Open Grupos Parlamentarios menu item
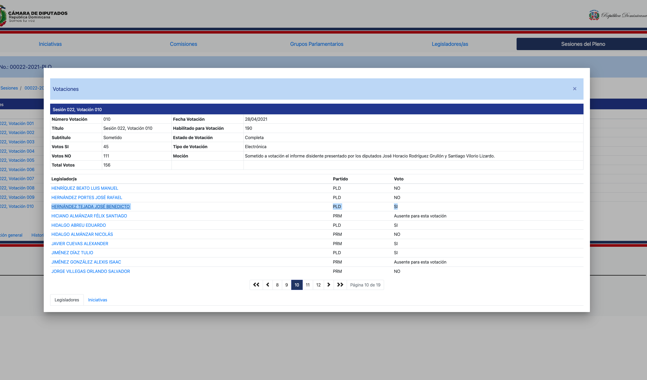This screenshot has width=647, height=380. click(317, 44)
